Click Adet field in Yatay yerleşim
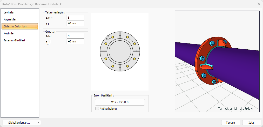This screenshot has height=127, width=263. point(75,18)
